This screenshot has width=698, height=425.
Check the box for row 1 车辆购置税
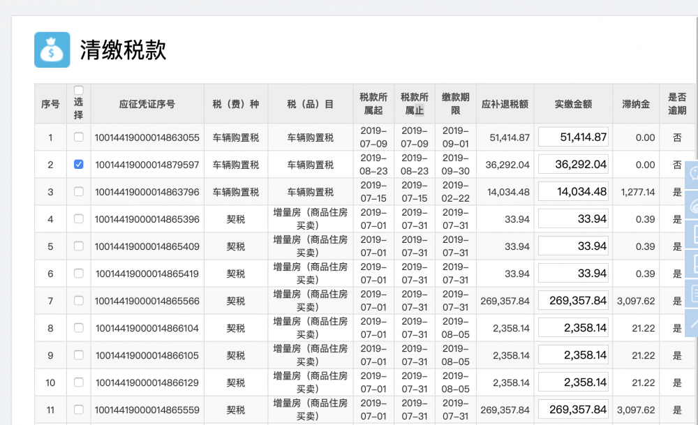pos(78,137)
